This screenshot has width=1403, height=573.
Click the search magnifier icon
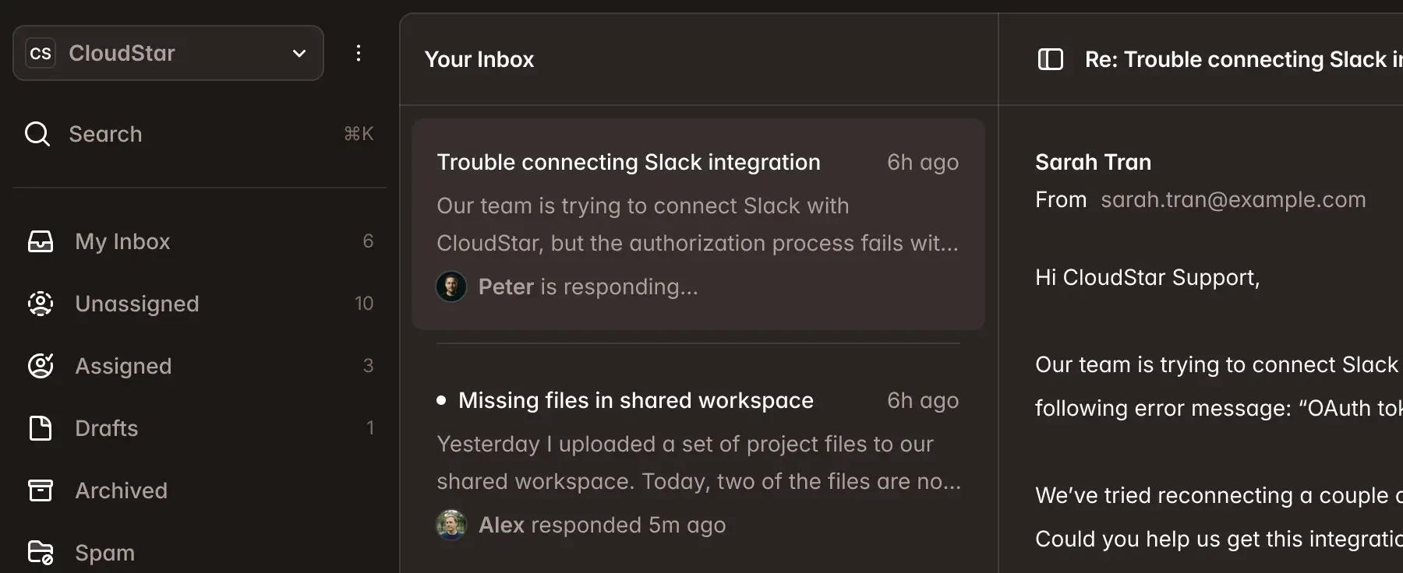(x=37, y=134)
